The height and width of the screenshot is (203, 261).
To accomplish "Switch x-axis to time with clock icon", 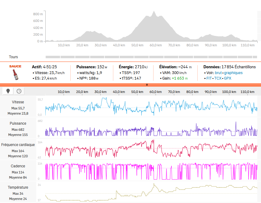I will tap(19, 91).
